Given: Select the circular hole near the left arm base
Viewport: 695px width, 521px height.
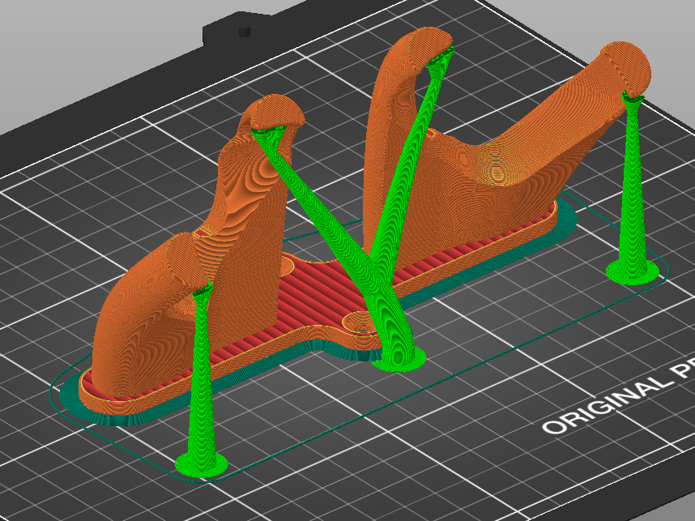Looking at the screenshot, I should point(292,265).
